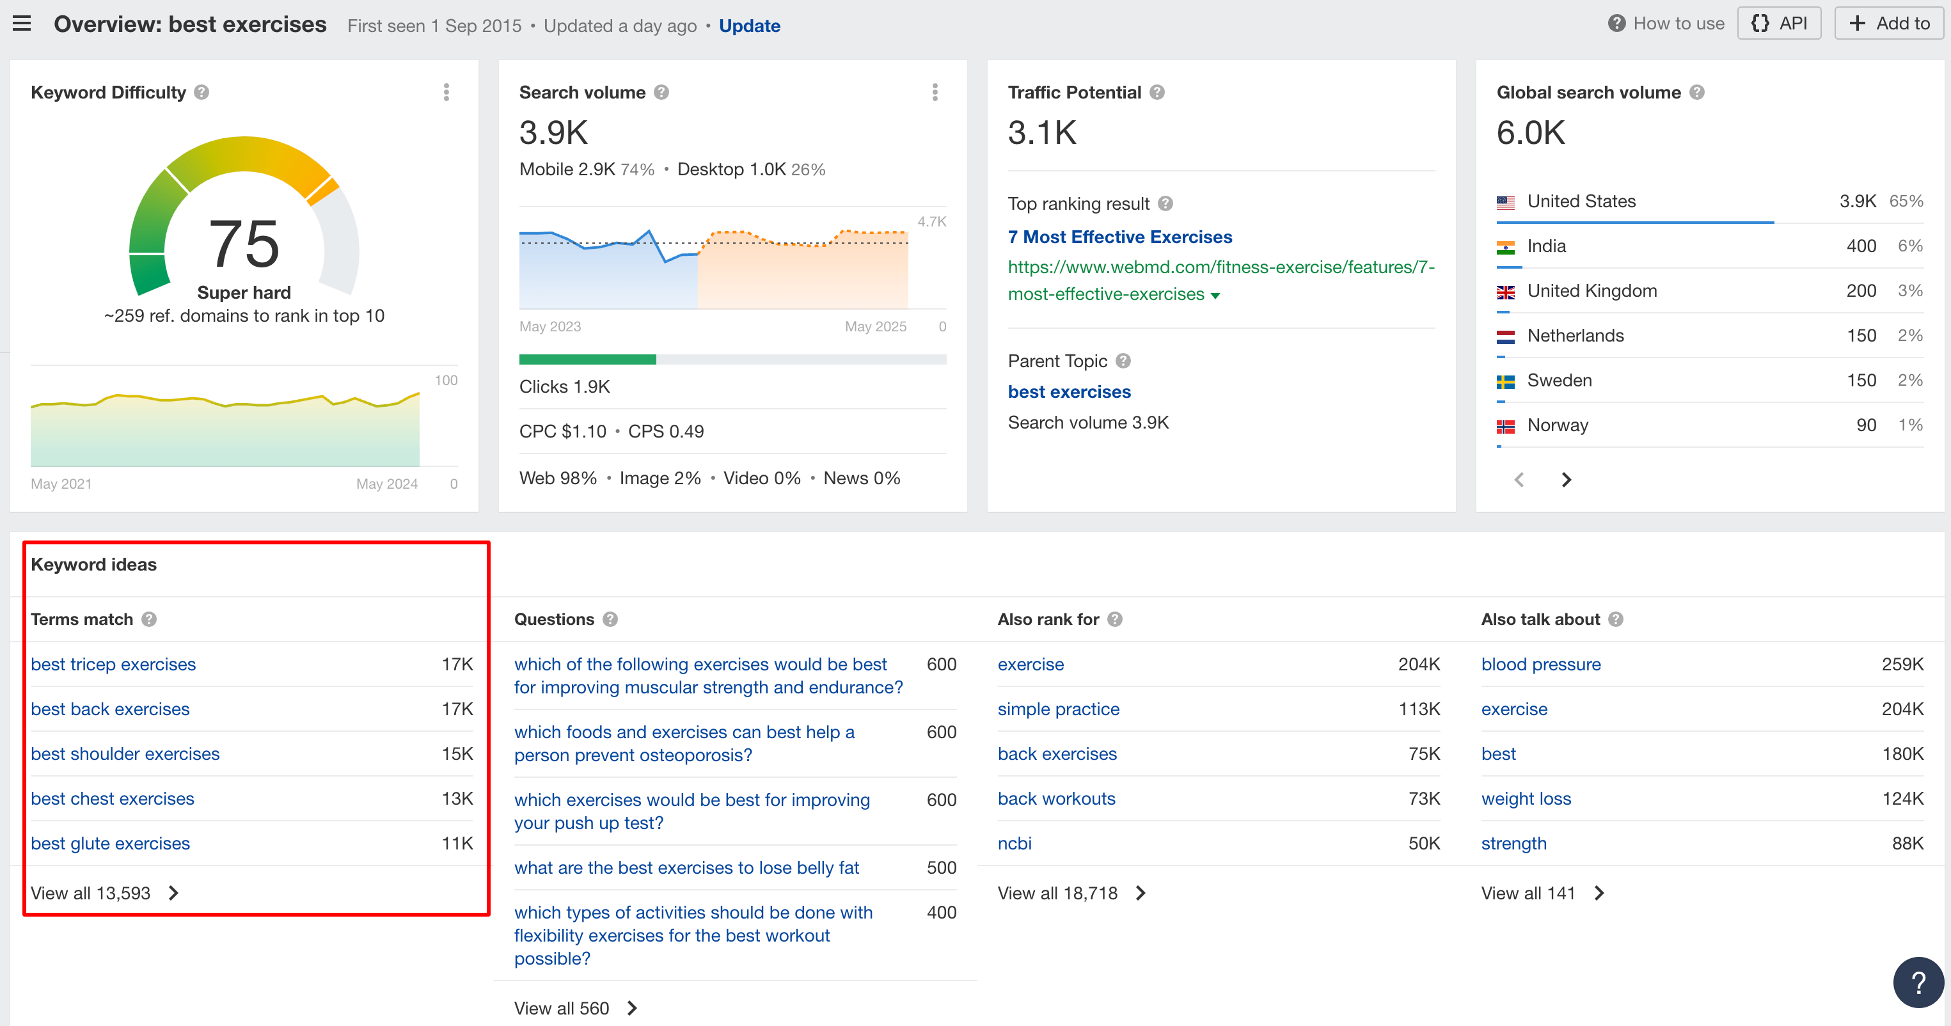Select United Kingdom country row
This screenshot has height=1026, width=1951.
coord(1709,292)
